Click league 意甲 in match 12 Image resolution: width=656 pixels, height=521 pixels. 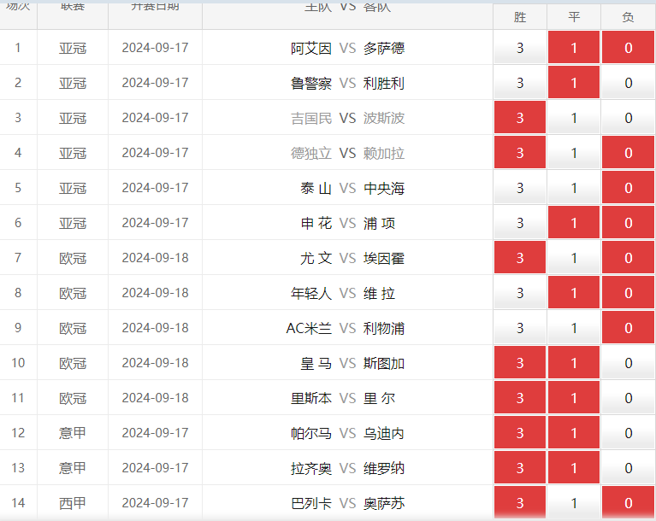click(x=73, y=433)
